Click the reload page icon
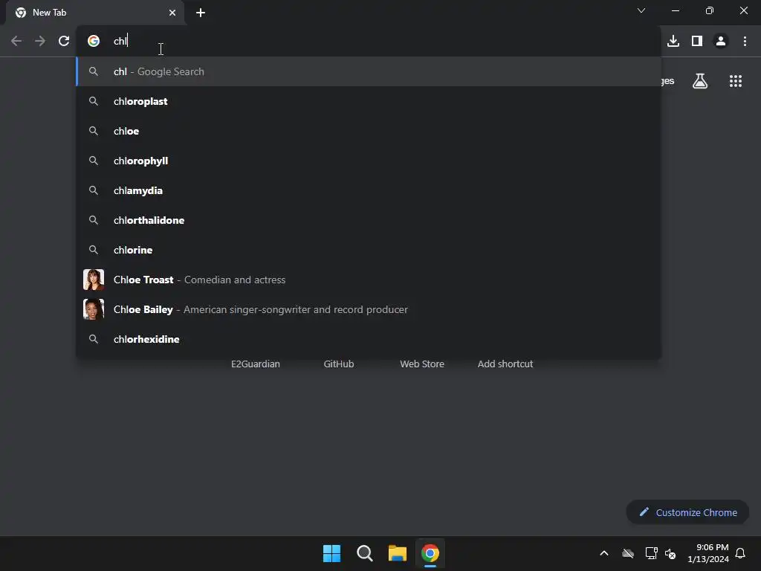Image resolution: width=761 pixels, height=571 pixels. 64,42
